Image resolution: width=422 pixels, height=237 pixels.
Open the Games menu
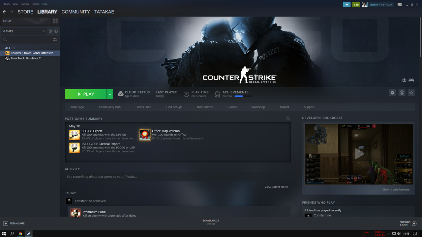(36, 4)
